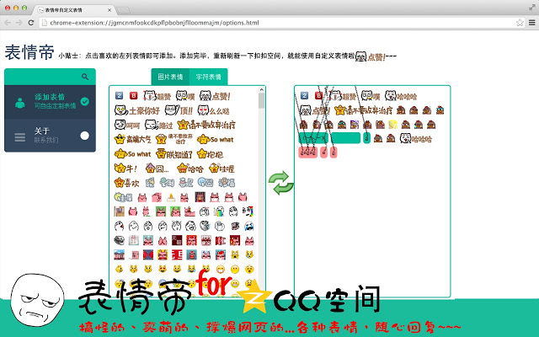Screen dimensions: 539x337
Task: Click the blue 2 badge in left panel
Action: tap(119, 95)
